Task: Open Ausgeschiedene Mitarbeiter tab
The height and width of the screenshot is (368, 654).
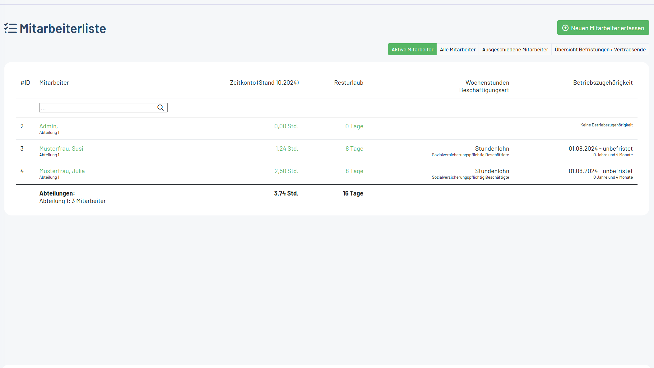Action: (x=515, y=50)
